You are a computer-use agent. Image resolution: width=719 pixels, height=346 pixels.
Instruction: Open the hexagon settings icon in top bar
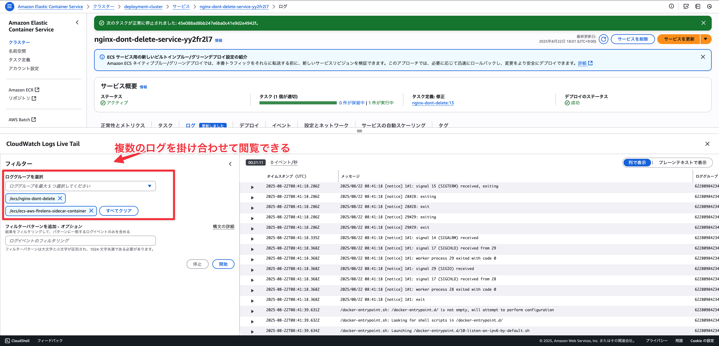709,6
